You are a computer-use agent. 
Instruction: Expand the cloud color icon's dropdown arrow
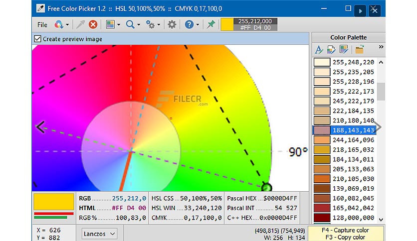pos(67,25)
